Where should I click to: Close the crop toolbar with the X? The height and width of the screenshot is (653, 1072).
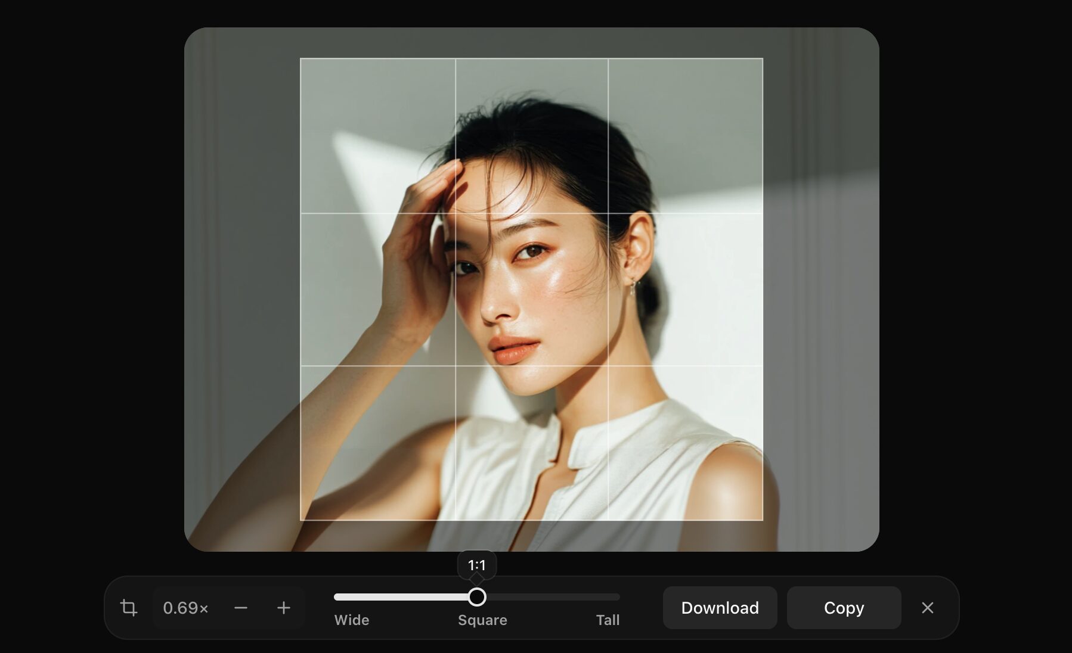pyautogui.click(x=927, y=608)
